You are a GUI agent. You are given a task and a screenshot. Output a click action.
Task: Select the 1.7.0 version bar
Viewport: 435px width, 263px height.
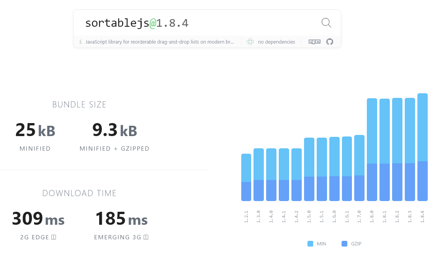point(359,168)
